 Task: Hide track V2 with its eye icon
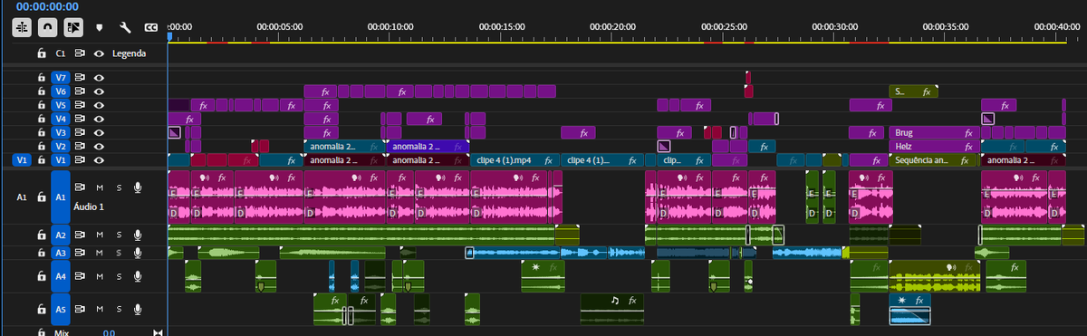click(99, 146)
